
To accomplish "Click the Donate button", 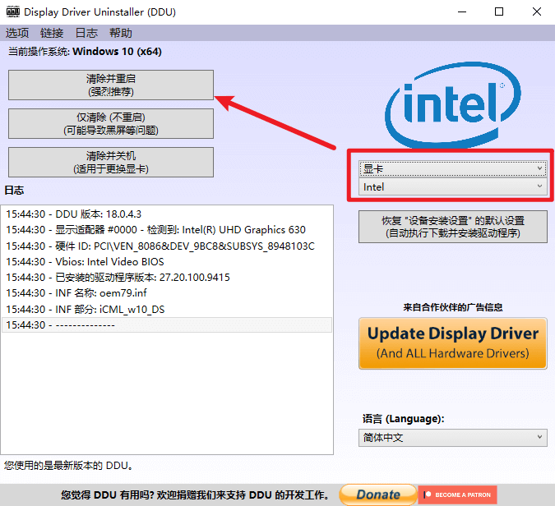I will (378, 494).
